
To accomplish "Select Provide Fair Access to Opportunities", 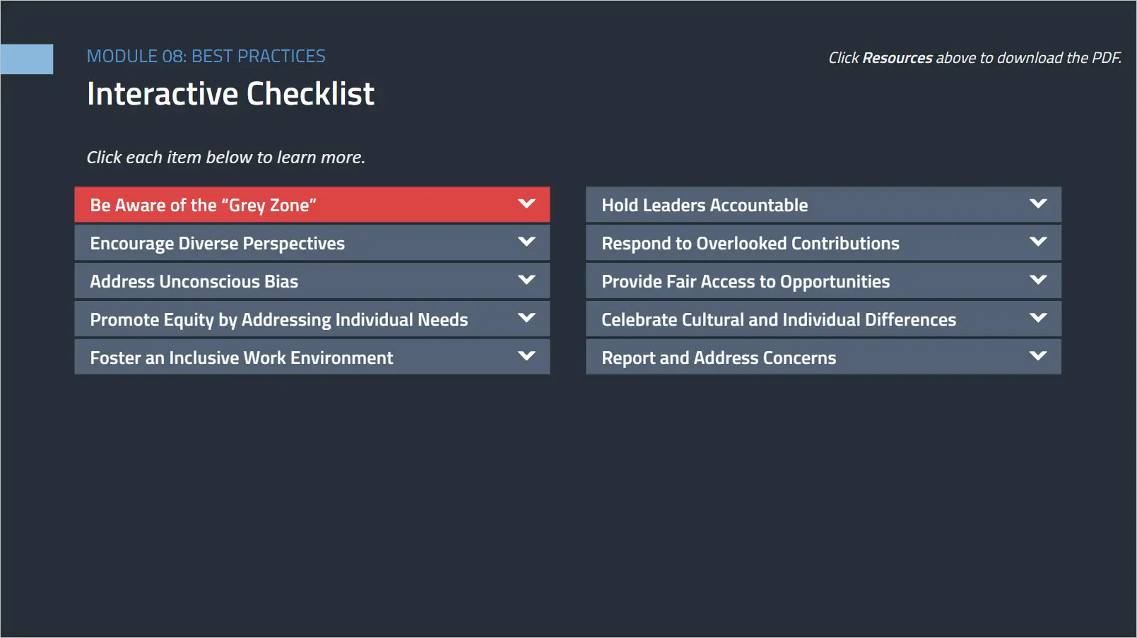I will tap(746, 282).
